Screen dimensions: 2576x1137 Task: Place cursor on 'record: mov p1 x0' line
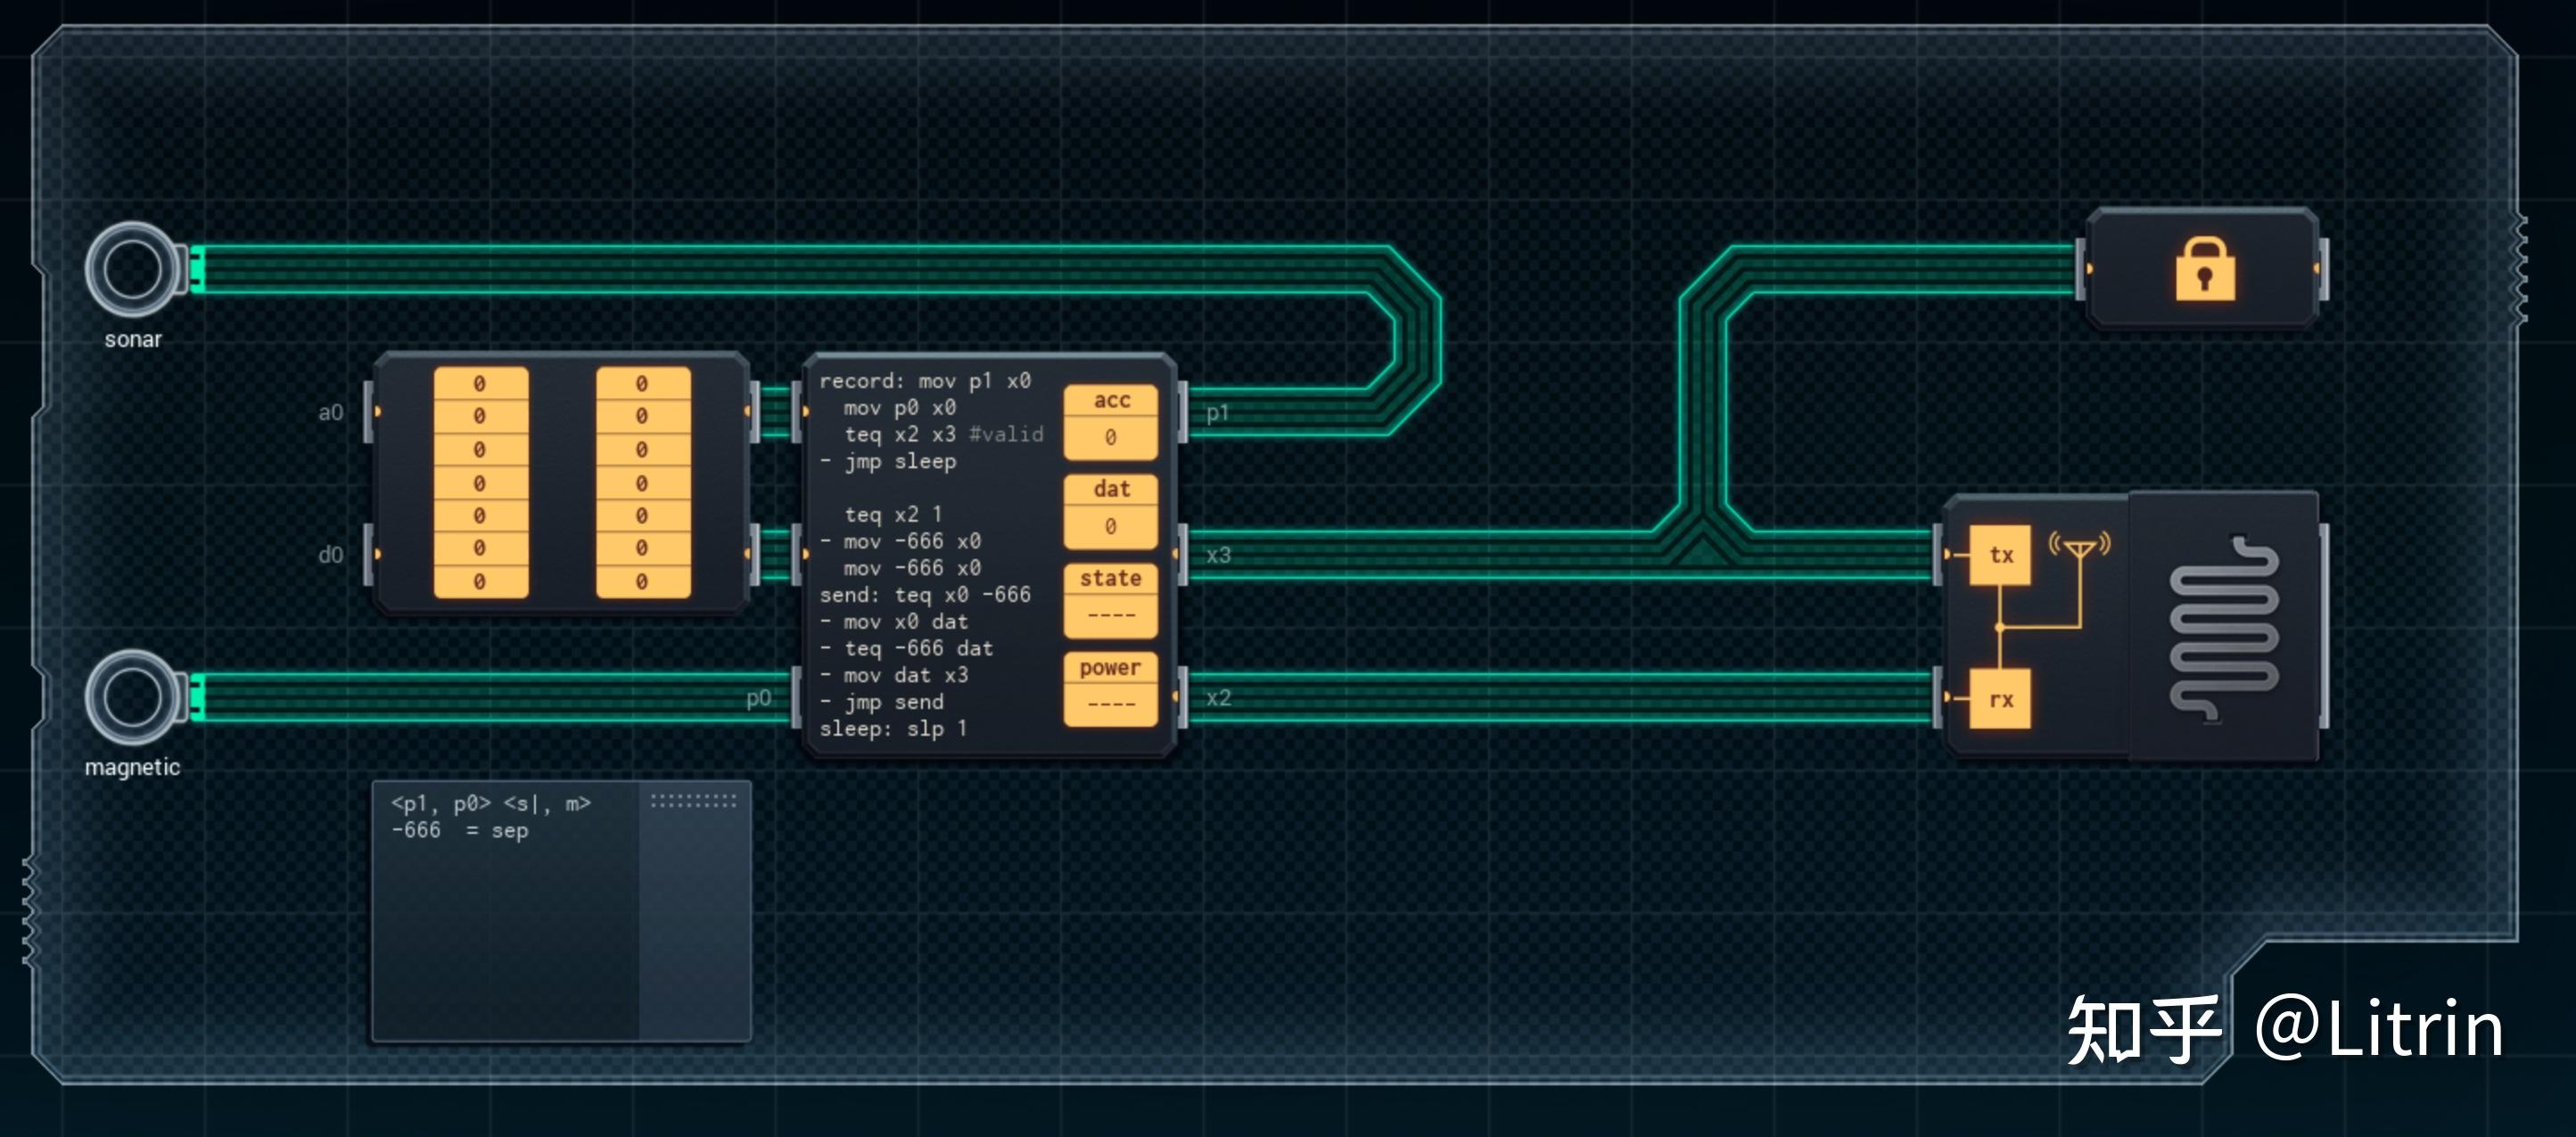[x=925, y=381]
